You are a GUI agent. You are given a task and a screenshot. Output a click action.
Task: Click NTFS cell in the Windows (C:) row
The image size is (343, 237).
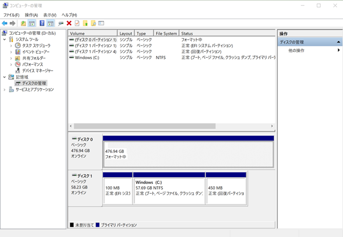[x=161, y=58]
